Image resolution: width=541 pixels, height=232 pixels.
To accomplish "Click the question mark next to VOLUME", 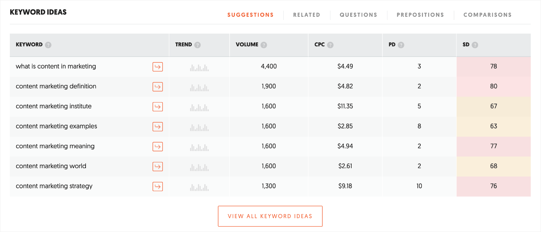I will tap(264, 45).
